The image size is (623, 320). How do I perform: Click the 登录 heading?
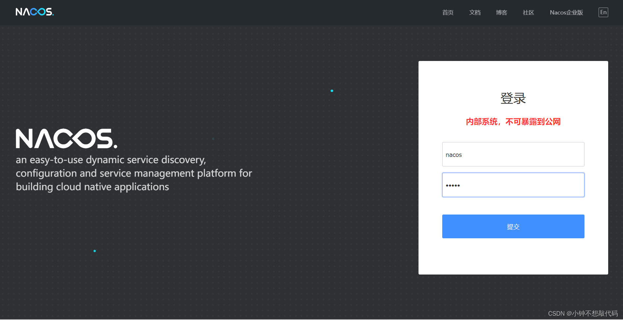513,98
